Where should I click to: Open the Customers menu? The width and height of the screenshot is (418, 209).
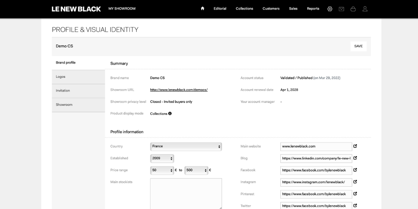click(271, 9)
